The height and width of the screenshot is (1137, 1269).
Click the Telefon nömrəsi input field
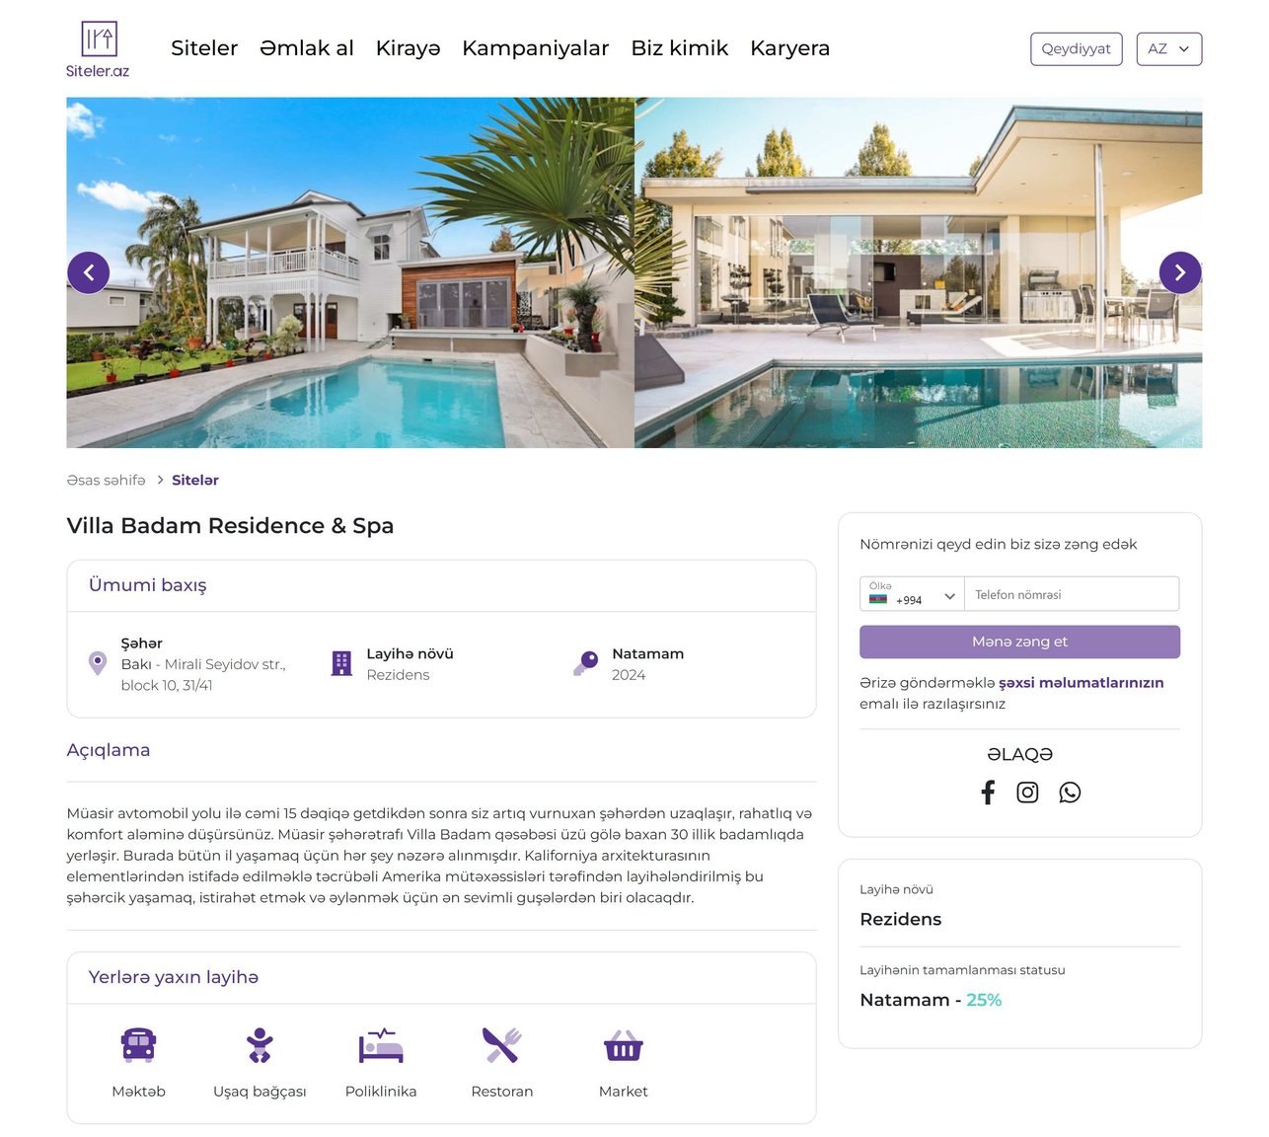coord(1072,594)
